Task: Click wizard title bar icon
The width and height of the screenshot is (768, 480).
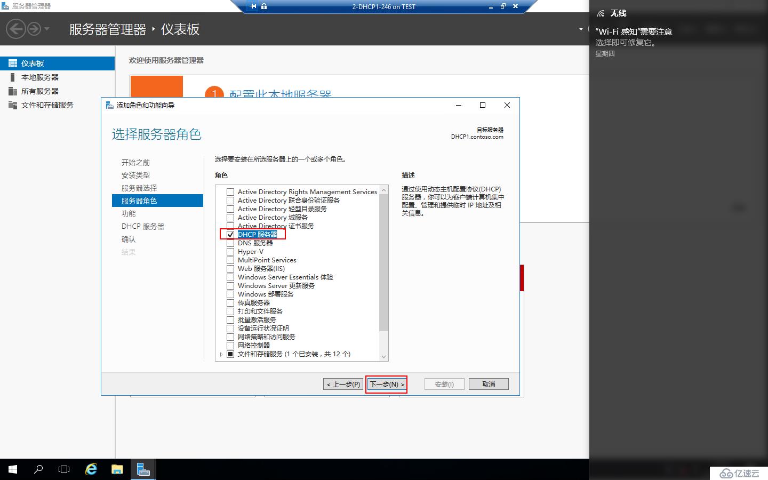Action: [x=110, y=105]
